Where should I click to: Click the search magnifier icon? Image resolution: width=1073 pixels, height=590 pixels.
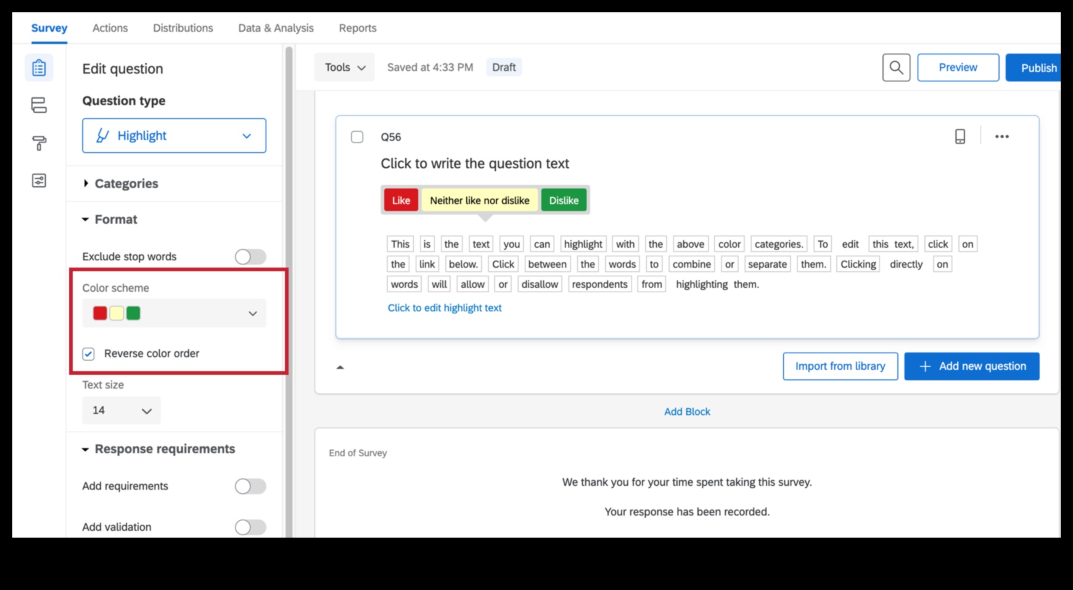click(x=896, y=68)
